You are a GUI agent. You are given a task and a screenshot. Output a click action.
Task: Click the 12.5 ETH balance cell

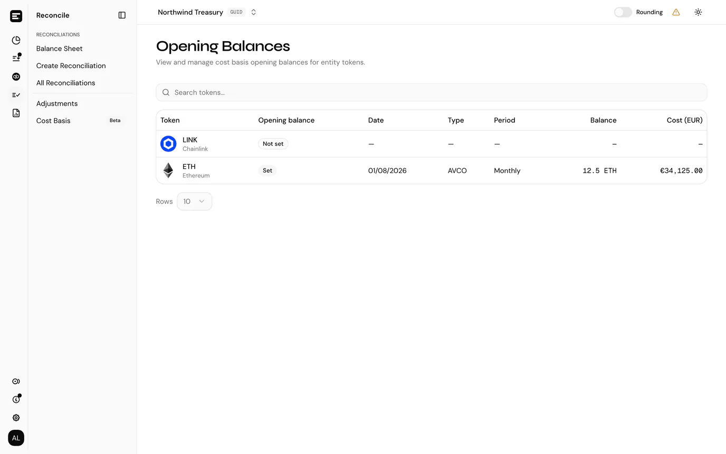pos(599,171)
